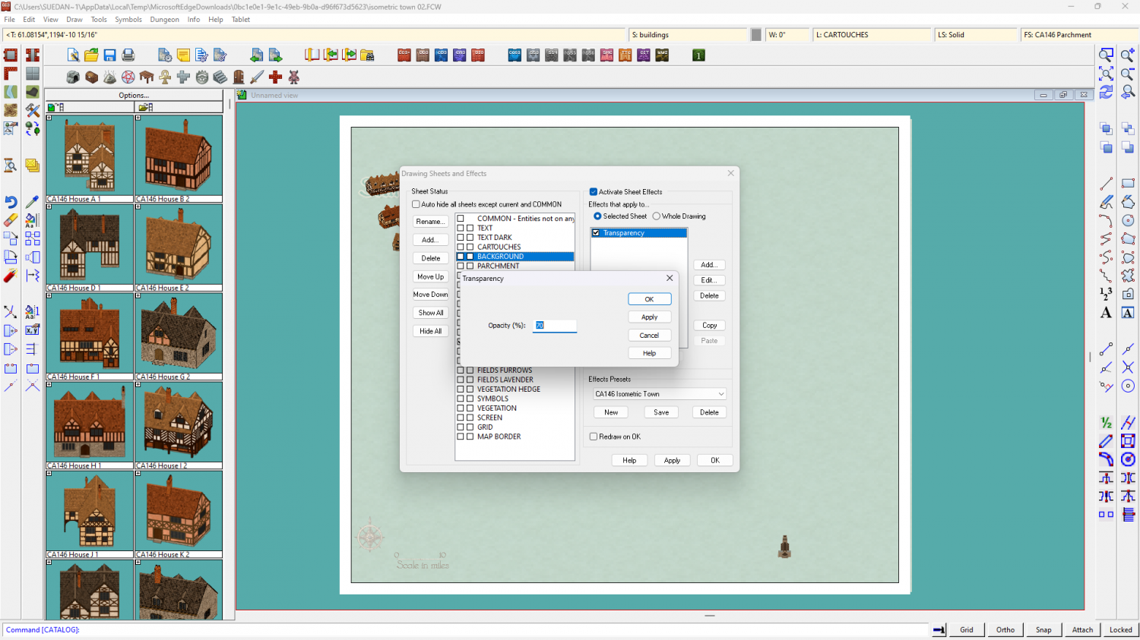Select the Number label 123 tool
This screenshot has width=1140, height=640.
1107,294
